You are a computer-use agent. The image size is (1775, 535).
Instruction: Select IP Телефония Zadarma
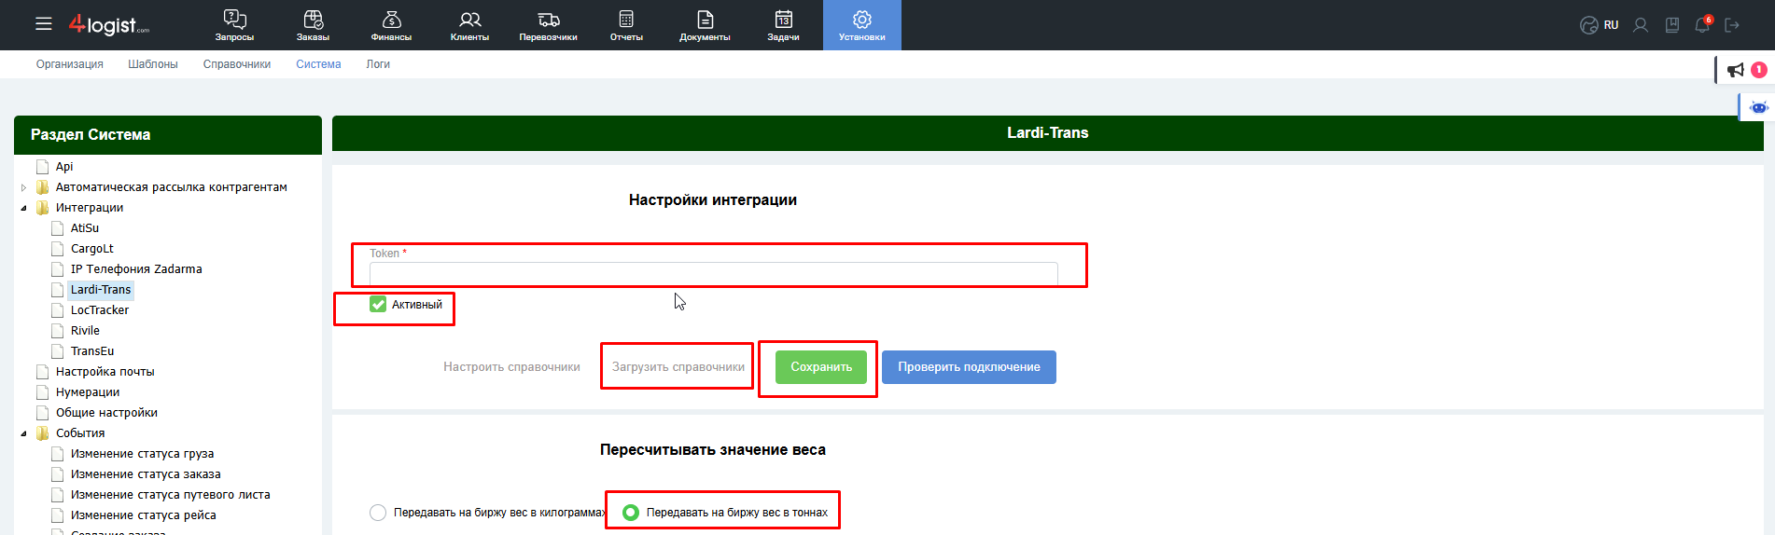136,269
